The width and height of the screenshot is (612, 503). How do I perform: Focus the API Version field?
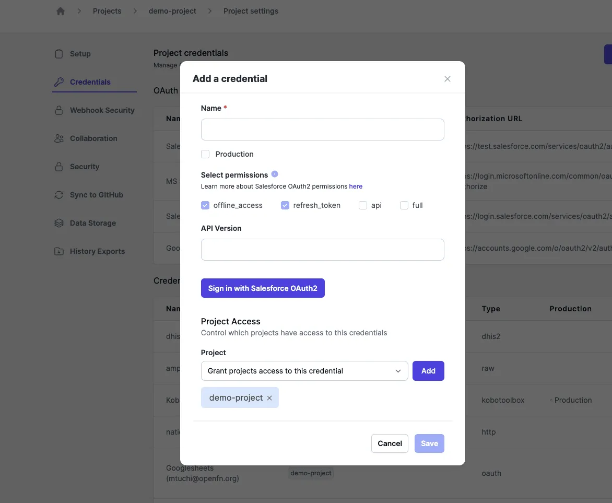pos(322,250)
